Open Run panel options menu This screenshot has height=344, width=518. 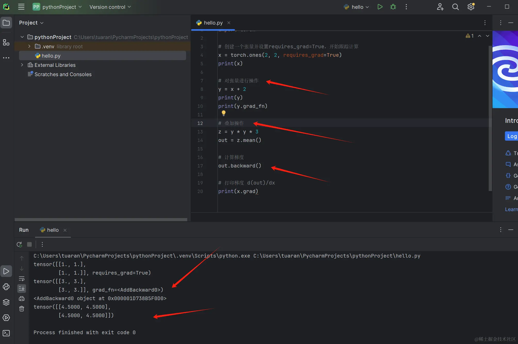coord(500,230)
